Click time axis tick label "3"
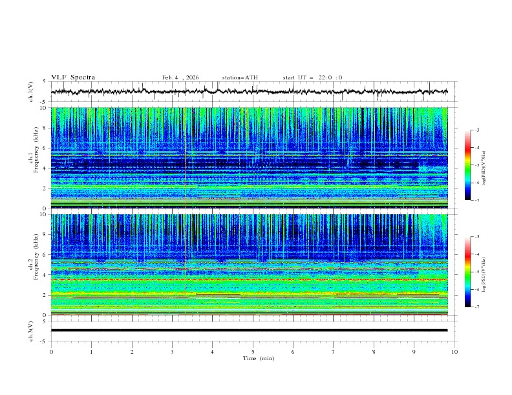The image size is (512, 395). pyautogui.click(x=172, y=352)
